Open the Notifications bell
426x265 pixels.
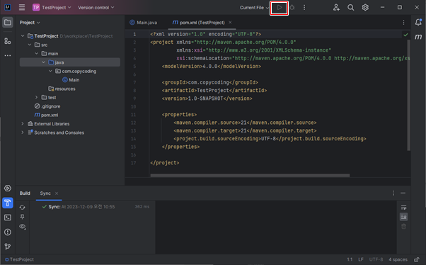[418, 22]
